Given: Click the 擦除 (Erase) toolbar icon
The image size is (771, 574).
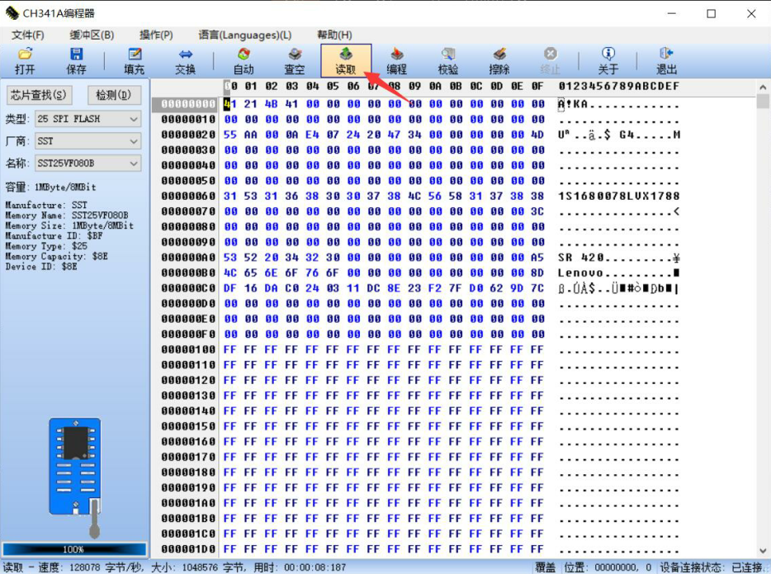Looking at the screenshot, I should coord(499,55).
